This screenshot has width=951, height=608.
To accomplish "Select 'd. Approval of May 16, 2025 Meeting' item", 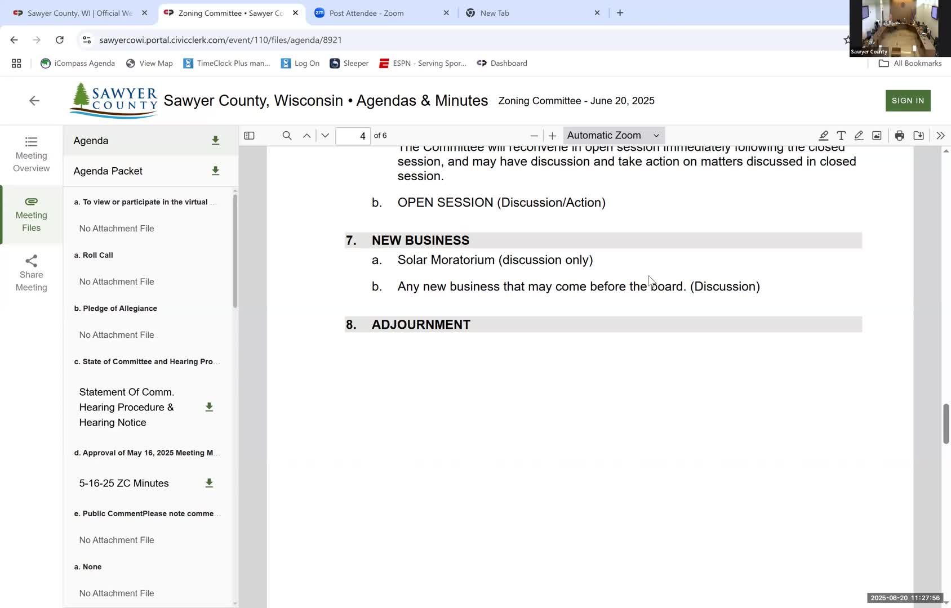I will (146, 453).
